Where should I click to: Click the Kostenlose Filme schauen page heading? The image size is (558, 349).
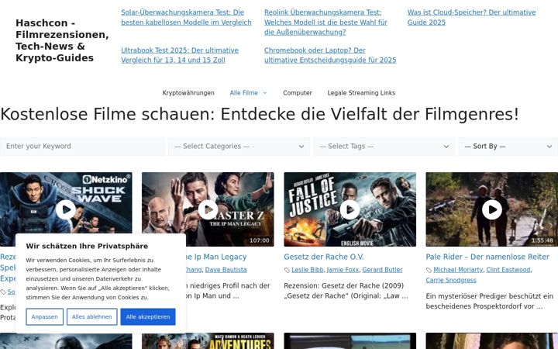click(260, 114)
